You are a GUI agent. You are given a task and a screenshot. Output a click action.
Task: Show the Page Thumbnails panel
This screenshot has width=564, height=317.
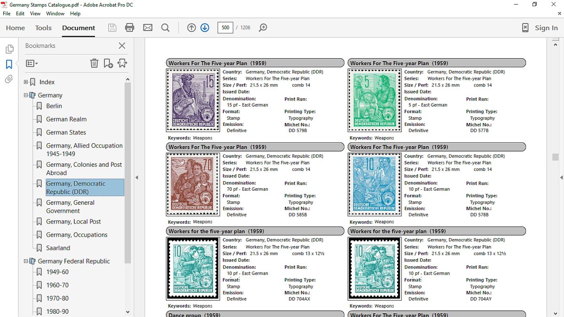pyautogui.click(x=9, y=49)
